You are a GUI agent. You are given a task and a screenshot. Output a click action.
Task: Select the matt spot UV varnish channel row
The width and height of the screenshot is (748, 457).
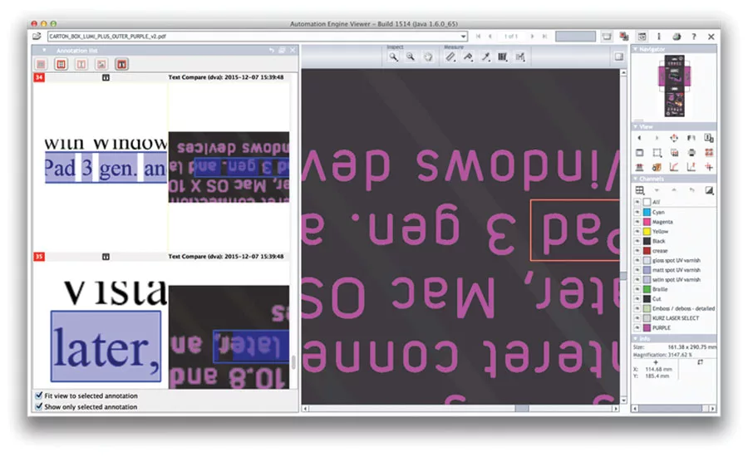[x=675, y=270]
